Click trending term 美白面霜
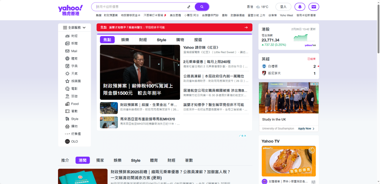The height and width of the screenshot is (184, 380). (175, 15)
